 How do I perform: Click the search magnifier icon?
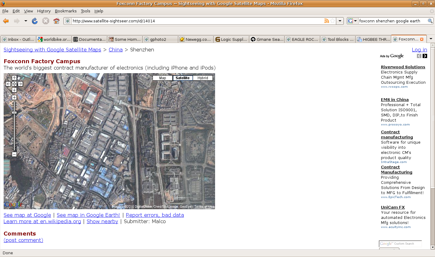430,21
